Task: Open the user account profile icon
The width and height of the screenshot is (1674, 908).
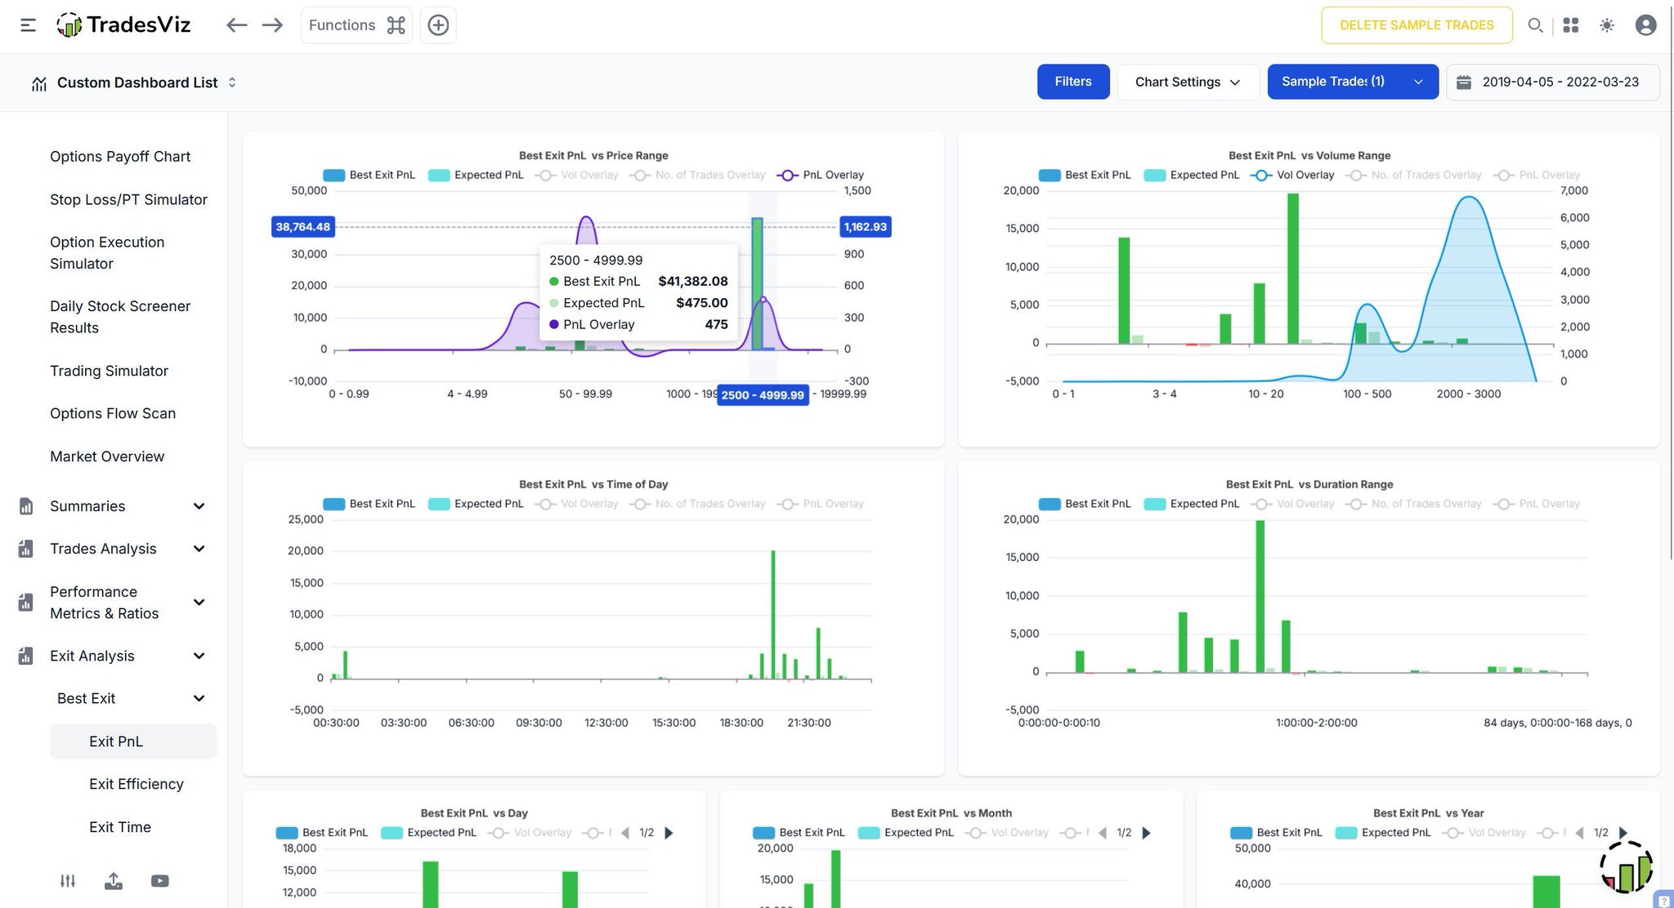Action: coord(1645,25)
